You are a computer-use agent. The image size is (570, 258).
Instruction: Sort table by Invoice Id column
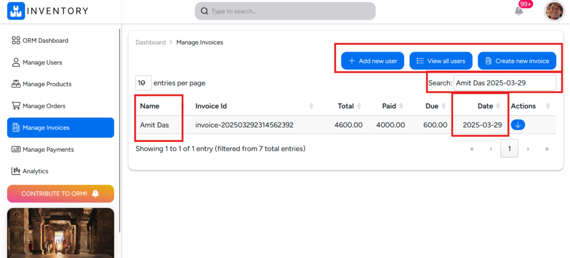point(253,106)
